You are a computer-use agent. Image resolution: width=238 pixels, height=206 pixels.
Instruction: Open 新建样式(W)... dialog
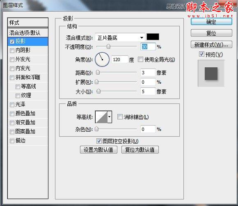(211, 45)
